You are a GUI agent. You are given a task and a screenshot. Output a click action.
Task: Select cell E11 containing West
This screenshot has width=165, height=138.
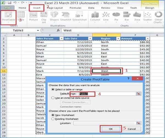[x=106, y=71]
